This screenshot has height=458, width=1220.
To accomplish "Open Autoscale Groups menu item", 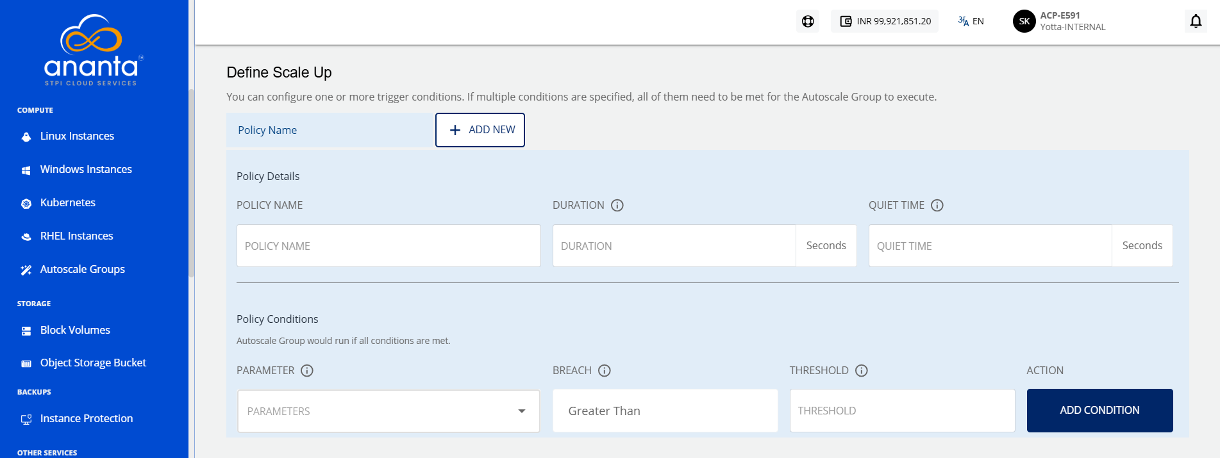I will (83, 270).
